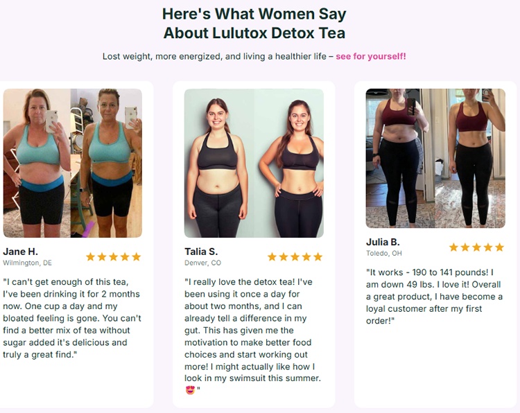Viewport: 520px width, 413px height.
Task: Click the reviewer name Talia S.
Action: click(x=201, y=252)
